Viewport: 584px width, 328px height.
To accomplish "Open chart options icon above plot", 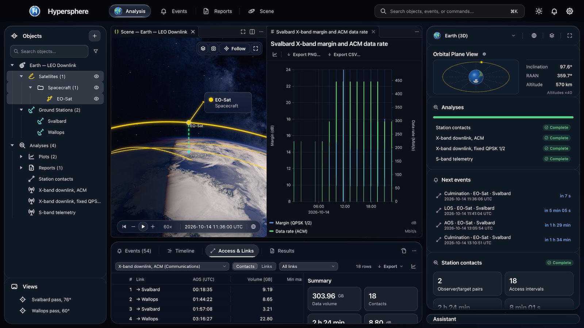I will click(275, 55).
